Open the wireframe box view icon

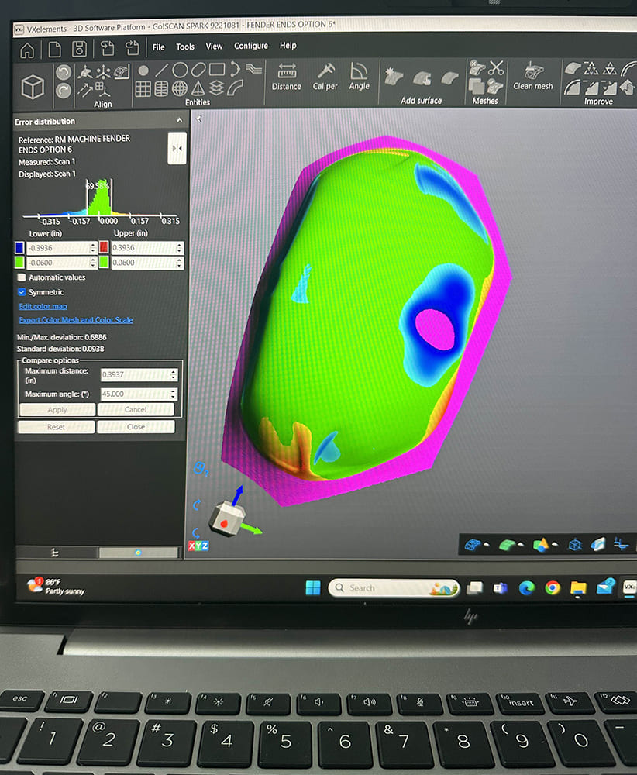pos(574,545)
